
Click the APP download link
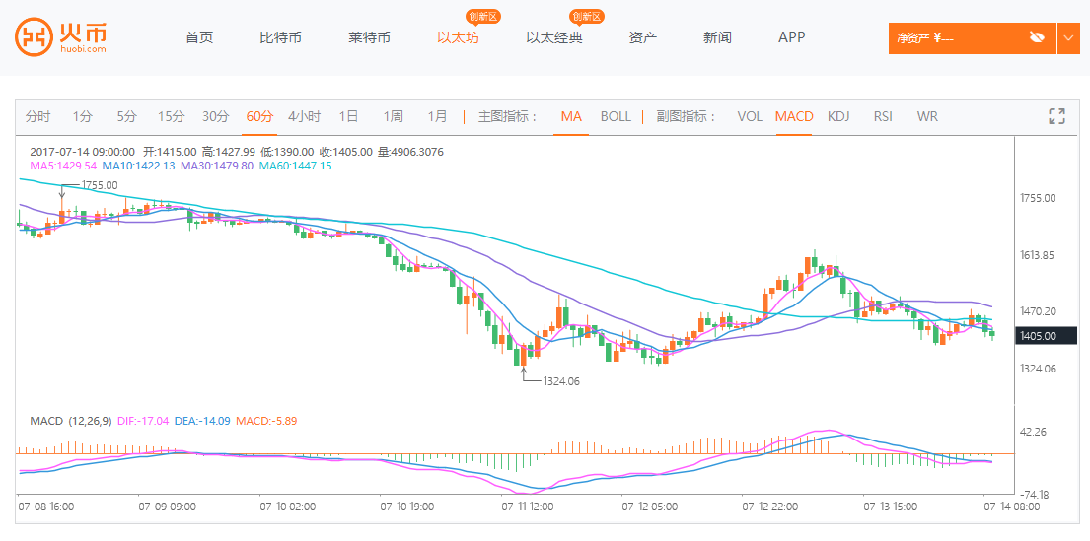click(x=791, y=37)
